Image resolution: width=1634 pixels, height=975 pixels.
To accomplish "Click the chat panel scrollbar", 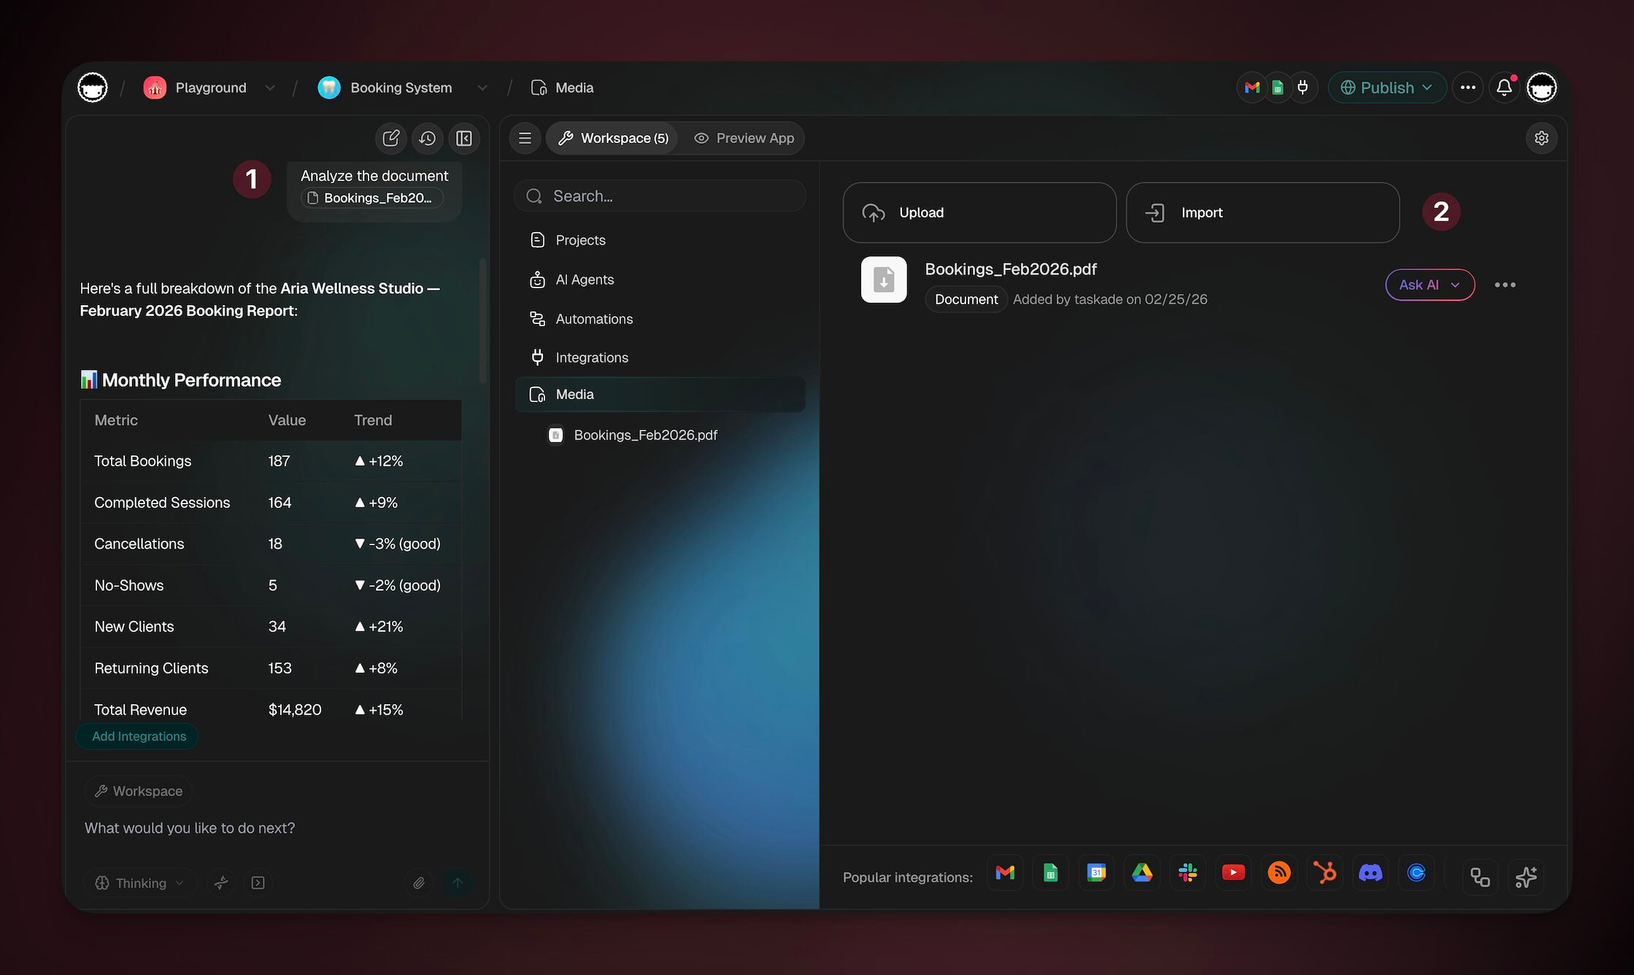I will [x=482, y=321].
